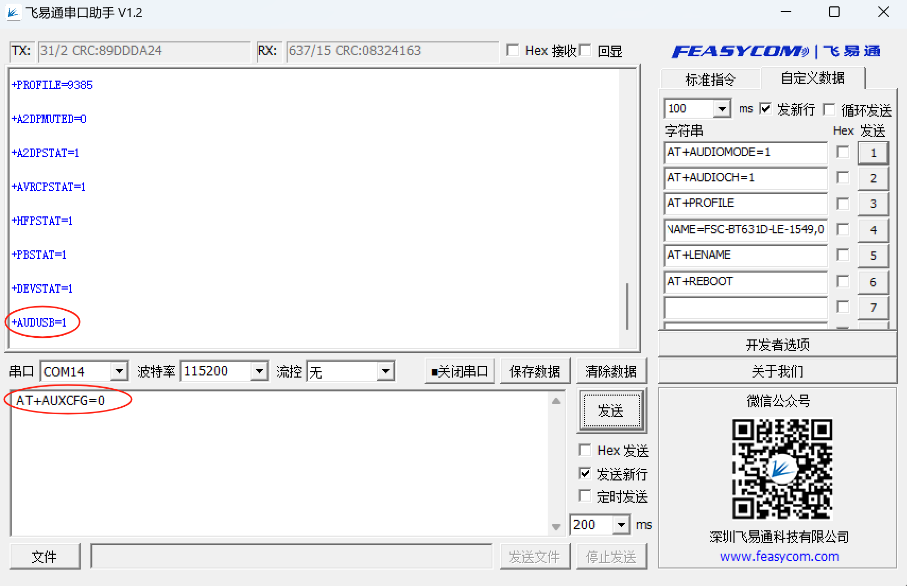Enable the 回显 echo checkbox
The width and height of the screenshot is (907, 586).
[585, 50]
